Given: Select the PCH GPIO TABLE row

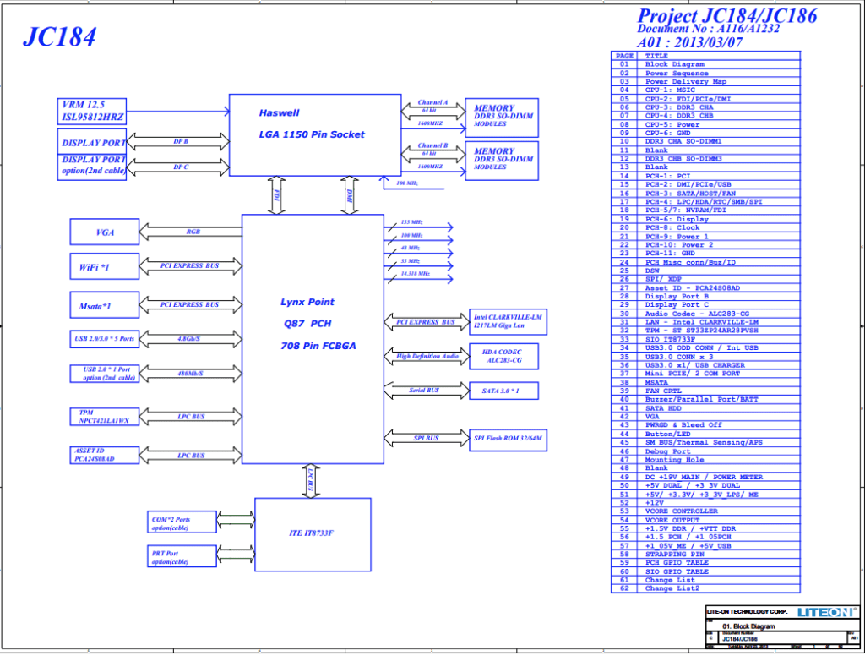Looking at the screenshot, I should tap(705, 563).
